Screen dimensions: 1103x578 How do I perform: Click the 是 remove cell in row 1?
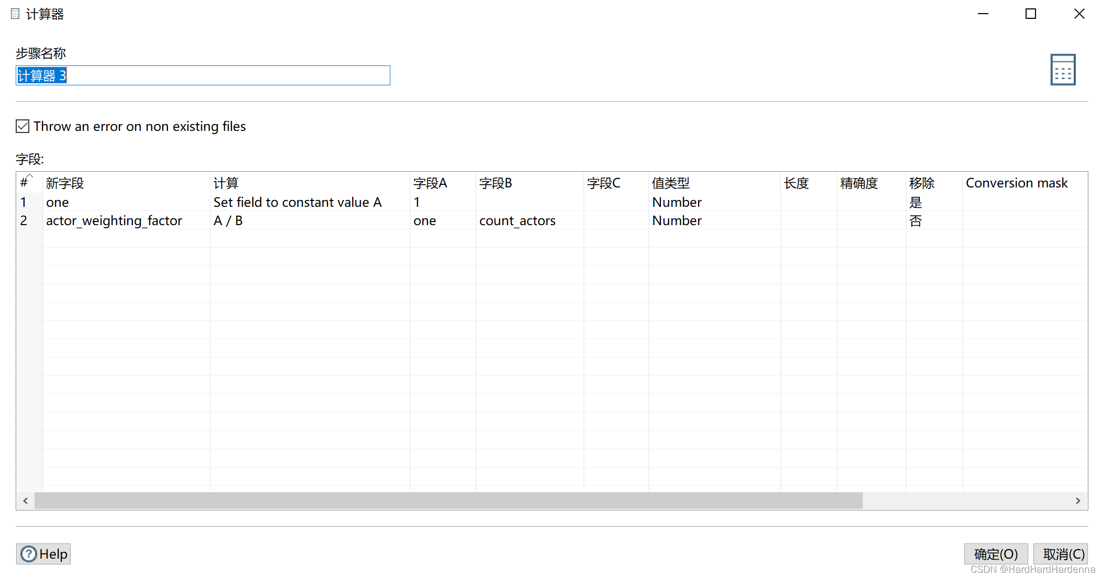[934, 202]
